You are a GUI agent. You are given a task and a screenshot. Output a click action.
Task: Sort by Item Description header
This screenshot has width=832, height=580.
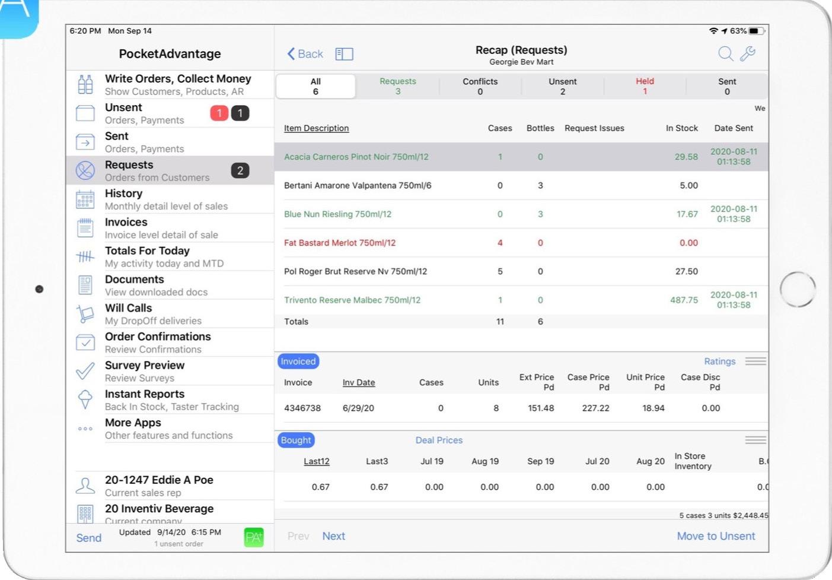tap(316, 128)
